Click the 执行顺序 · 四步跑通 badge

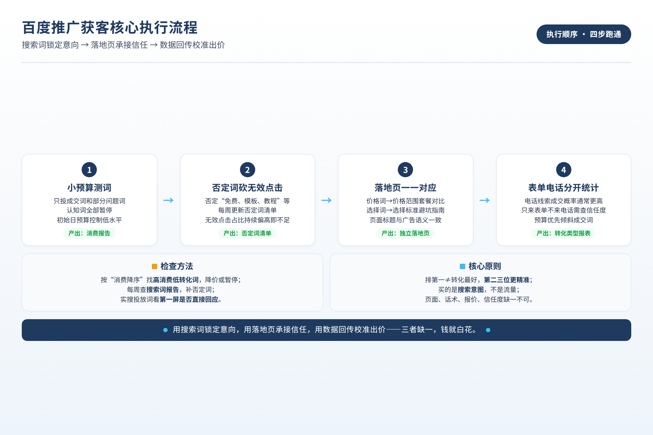pos(584,34)
